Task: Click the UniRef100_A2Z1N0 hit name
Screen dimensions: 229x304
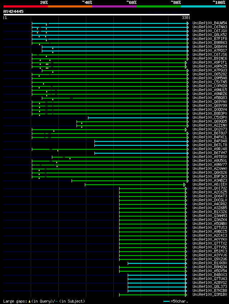Action: coord(210,125)
